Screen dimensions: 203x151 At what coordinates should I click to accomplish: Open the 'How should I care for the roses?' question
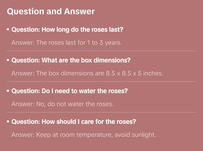coord(74,122)
